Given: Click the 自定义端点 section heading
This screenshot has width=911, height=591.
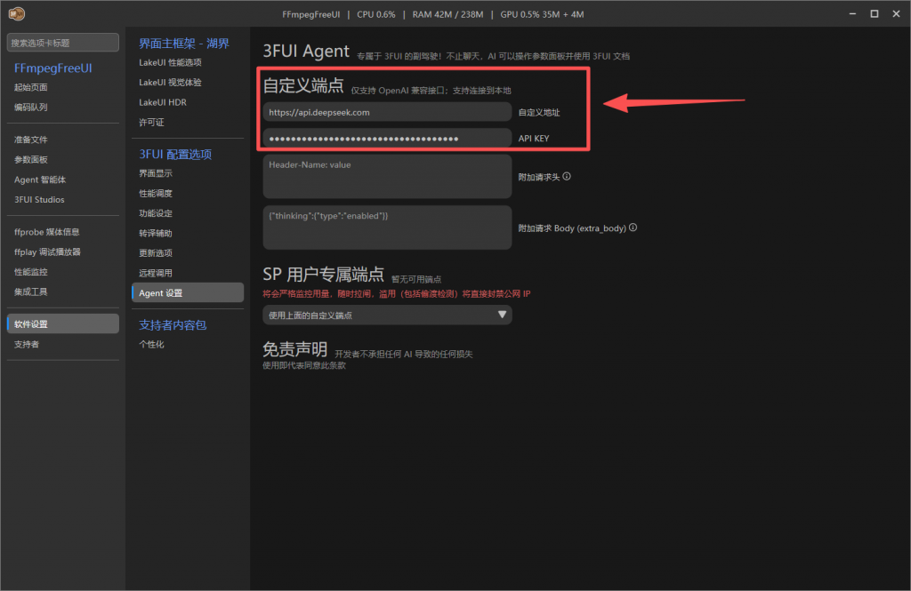Looking at the screenshot, I should (x=303, y=85).
